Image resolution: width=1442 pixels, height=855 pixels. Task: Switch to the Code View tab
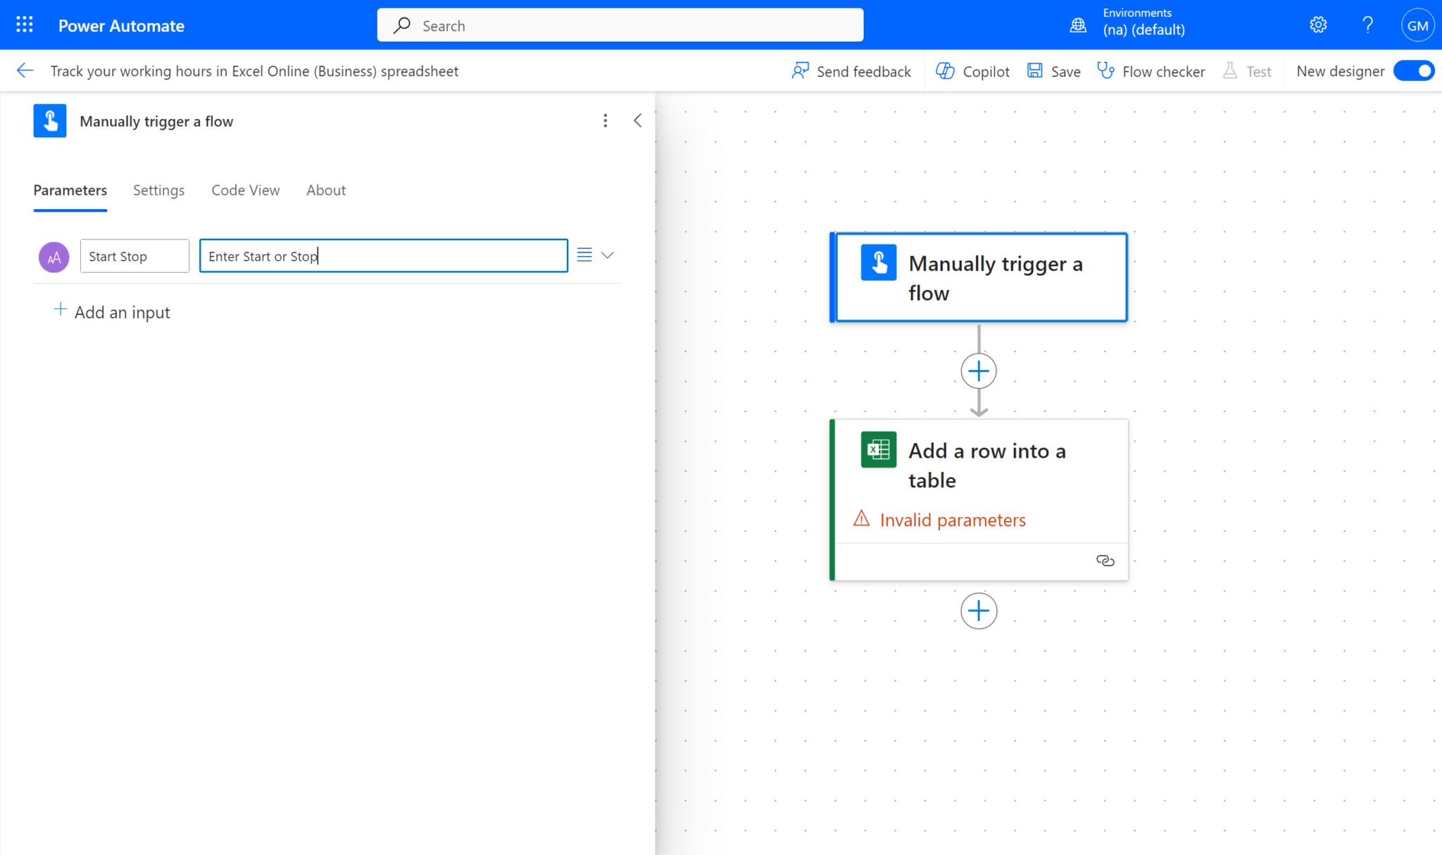click(x=245, y=190)
